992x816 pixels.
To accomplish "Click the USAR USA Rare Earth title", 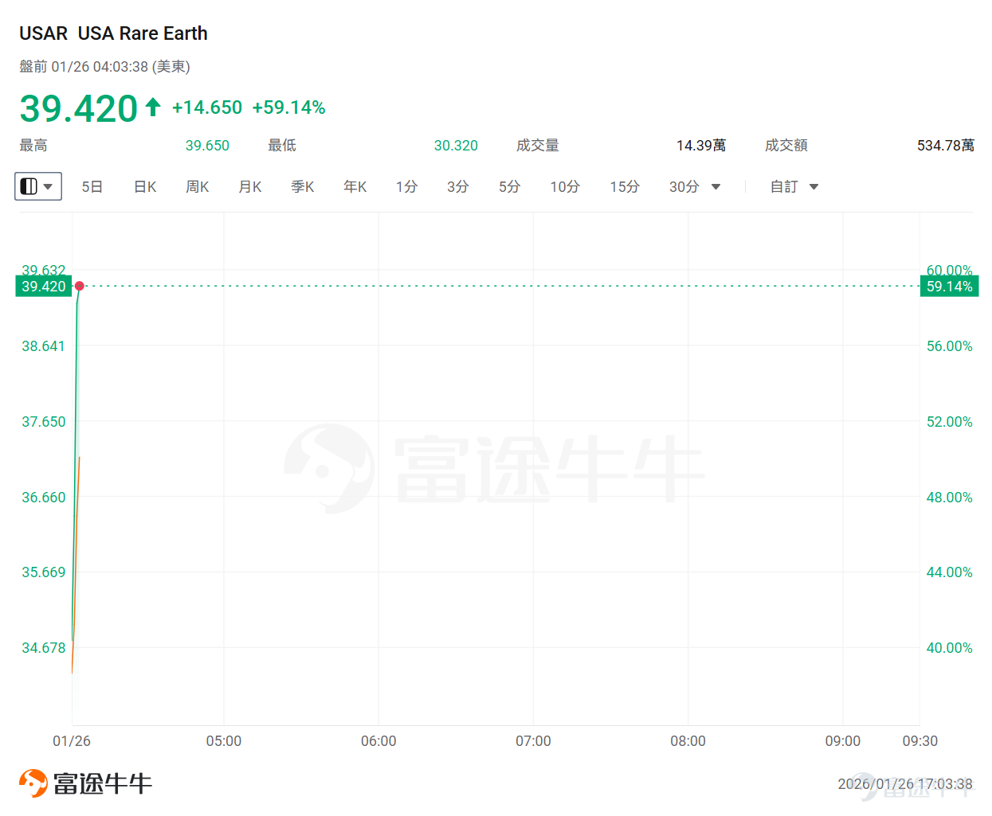I will pyautogui.click(x=113, y=33).
